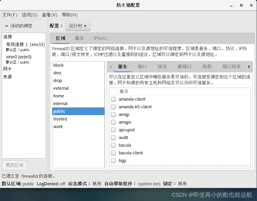Check the amanda-k5-client service

click(113, 107)
